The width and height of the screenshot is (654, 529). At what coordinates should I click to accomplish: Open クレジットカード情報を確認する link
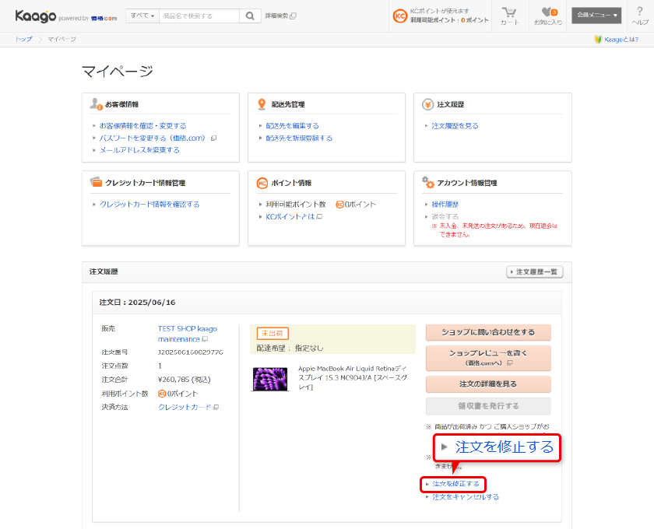pos(149,205)
